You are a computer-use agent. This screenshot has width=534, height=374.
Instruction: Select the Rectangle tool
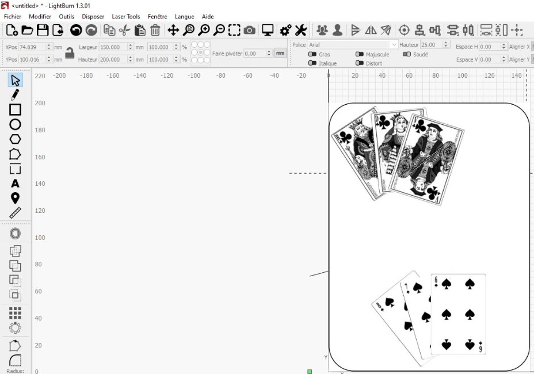click(x=15, y=110)
